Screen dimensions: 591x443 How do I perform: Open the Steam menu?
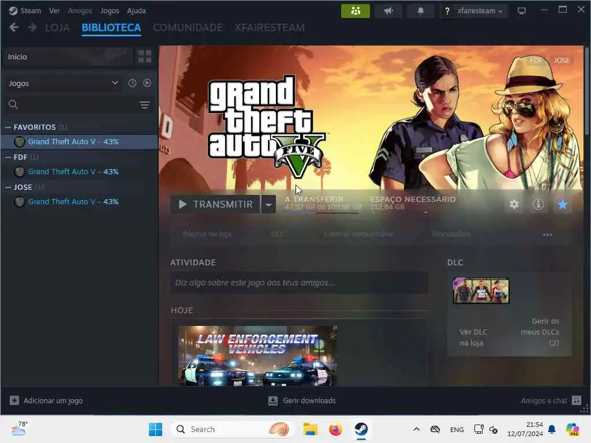point(25,10)
